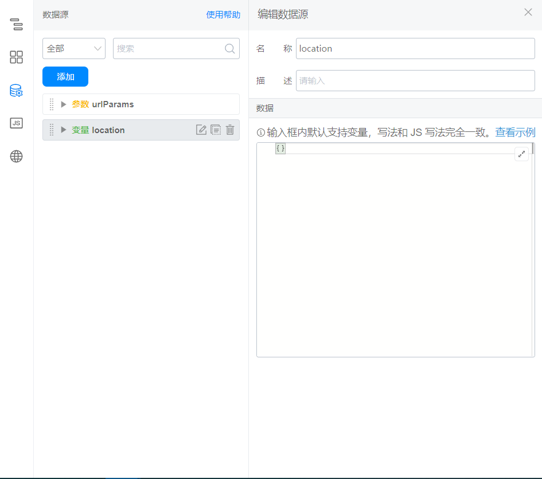Open the JS source panel icon

(x=16, y=123)
